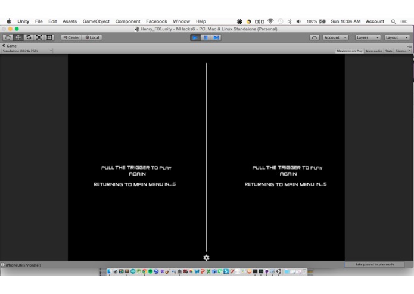The width and height of the screenshot is (414, 294).
Task: Toggle handle rotation with Local button
Action: tap(92, 37)
